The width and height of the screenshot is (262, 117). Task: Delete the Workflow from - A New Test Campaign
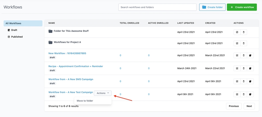[x=244, y=94]
